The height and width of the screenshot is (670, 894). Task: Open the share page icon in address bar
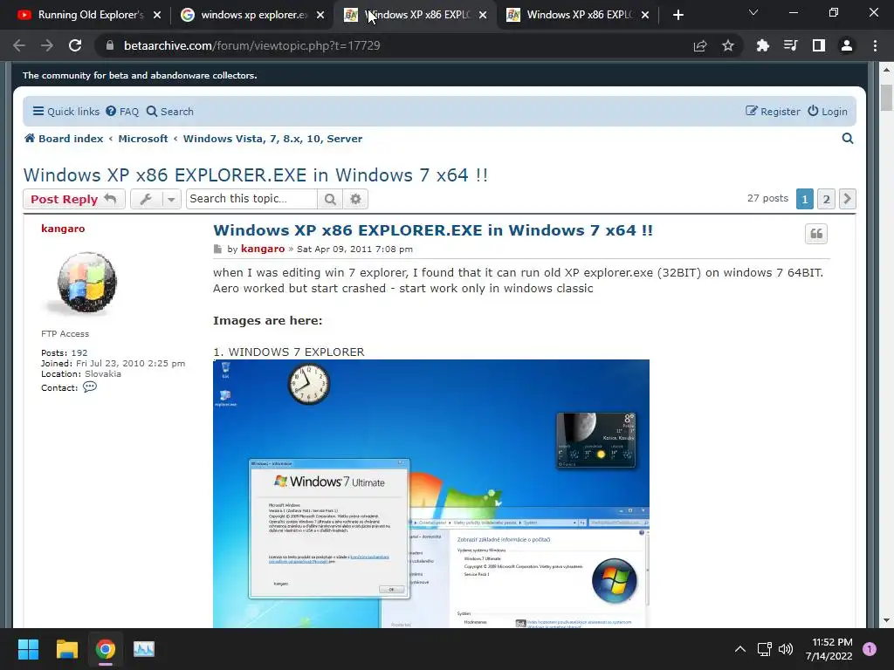tap(700, 45)
